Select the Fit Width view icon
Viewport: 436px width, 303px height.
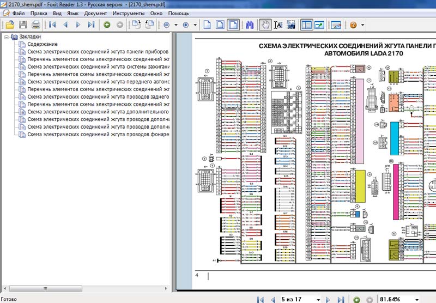[233, 25]
